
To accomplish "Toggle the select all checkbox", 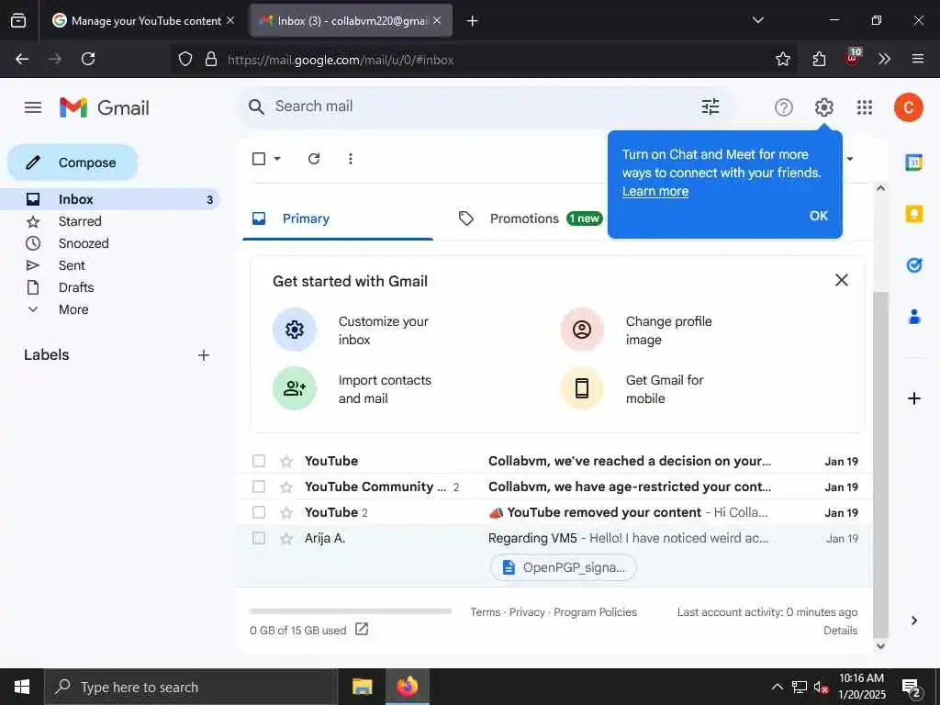I will click(x=259, y=159).
